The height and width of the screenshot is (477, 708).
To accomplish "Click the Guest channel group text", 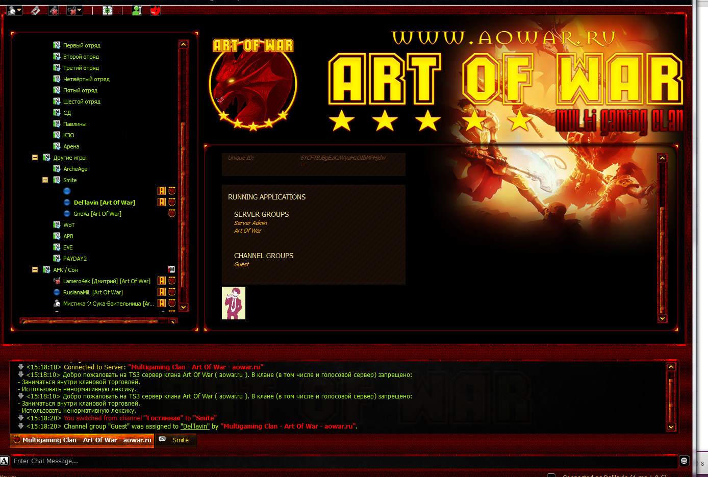I will pos(241,264).
